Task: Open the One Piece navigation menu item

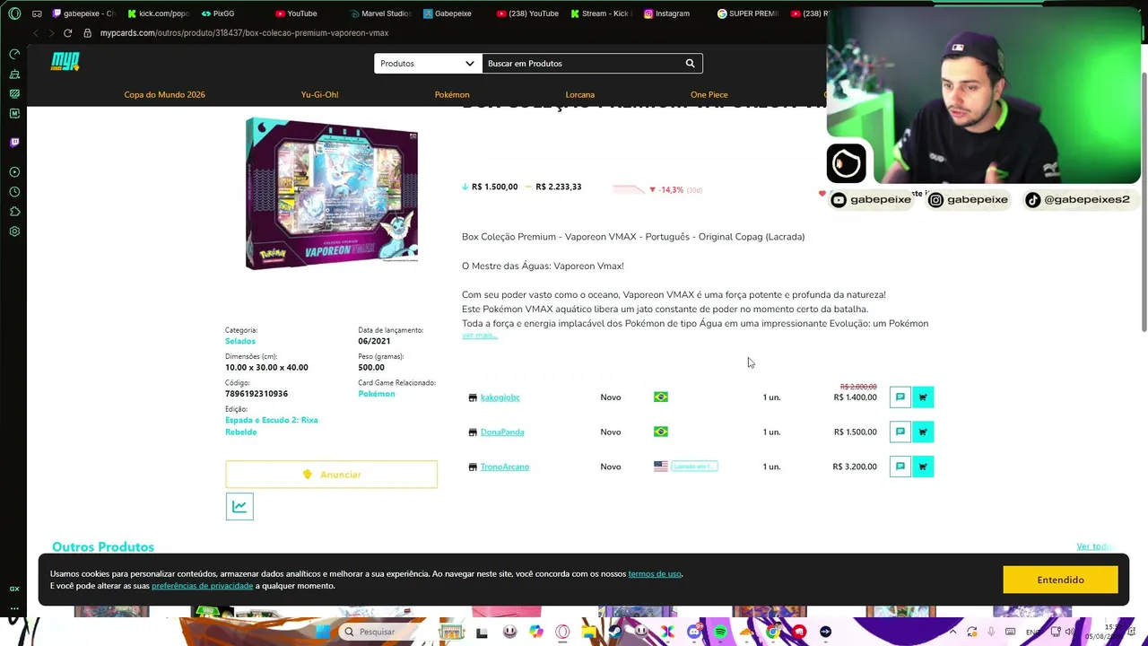Action: point(709,95)
